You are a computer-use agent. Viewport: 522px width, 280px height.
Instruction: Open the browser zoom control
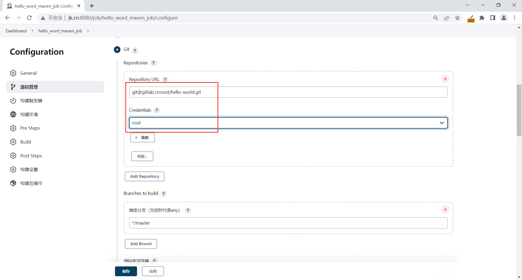436,18
